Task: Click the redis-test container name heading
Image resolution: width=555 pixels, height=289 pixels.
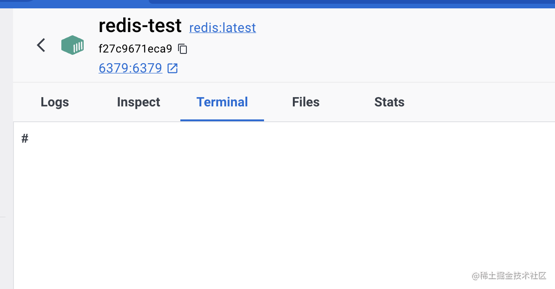Action: 140,26
